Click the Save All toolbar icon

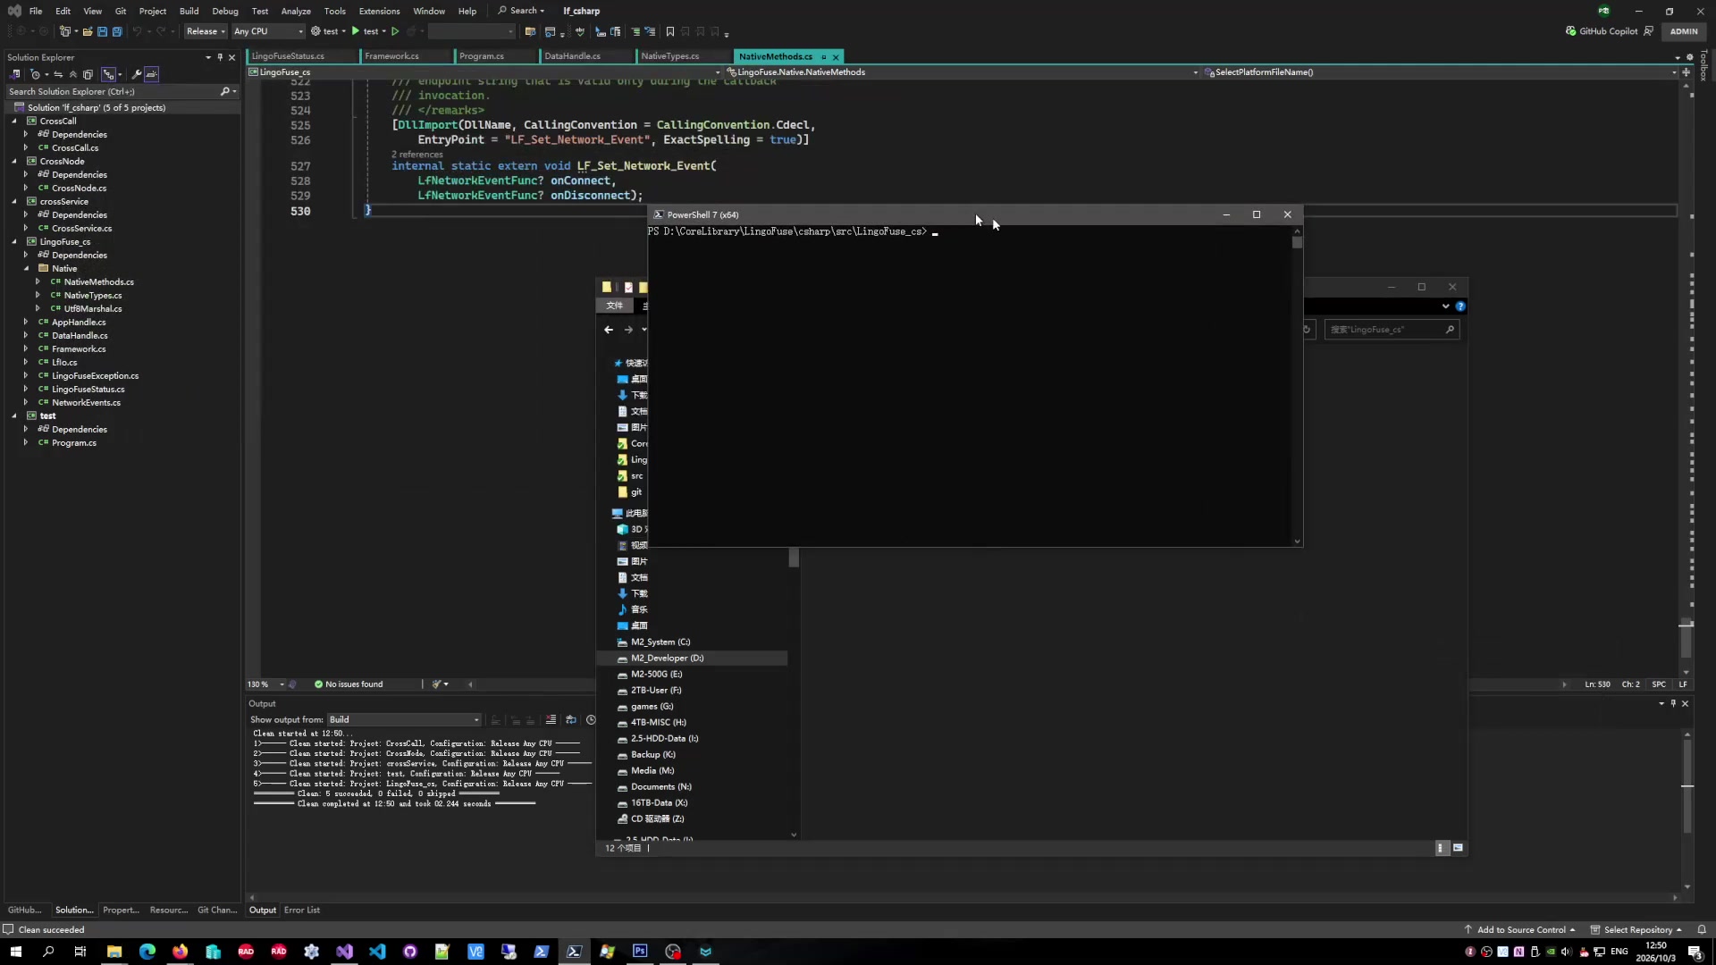point(116,31)
